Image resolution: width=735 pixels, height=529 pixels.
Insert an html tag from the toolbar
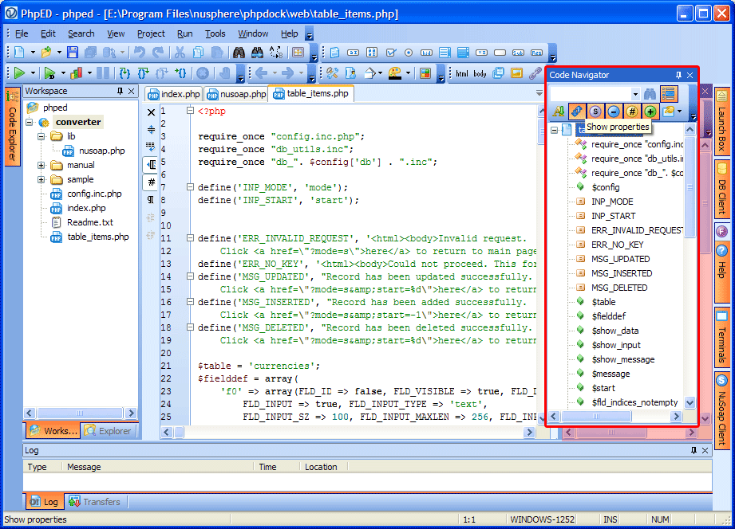click(x=462, y=73)
